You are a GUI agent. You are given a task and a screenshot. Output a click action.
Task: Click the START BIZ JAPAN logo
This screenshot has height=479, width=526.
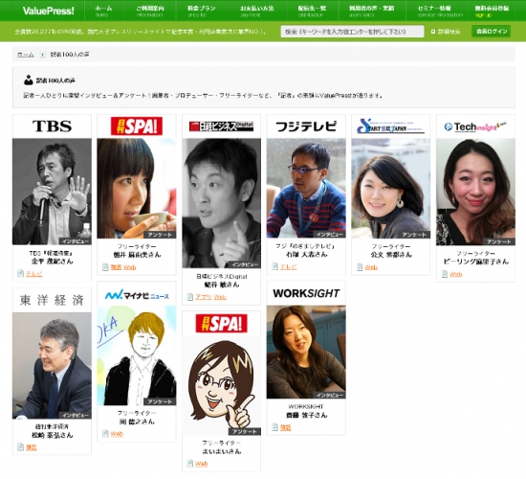[x=390, y=126]
